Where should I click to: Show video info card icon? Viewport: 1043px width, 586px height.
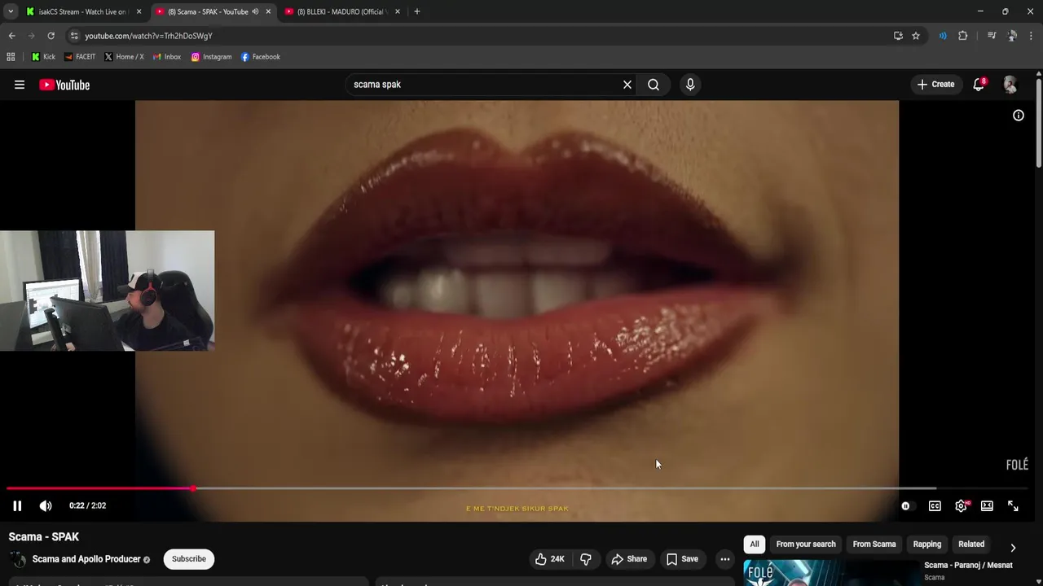click(1019, 116)
